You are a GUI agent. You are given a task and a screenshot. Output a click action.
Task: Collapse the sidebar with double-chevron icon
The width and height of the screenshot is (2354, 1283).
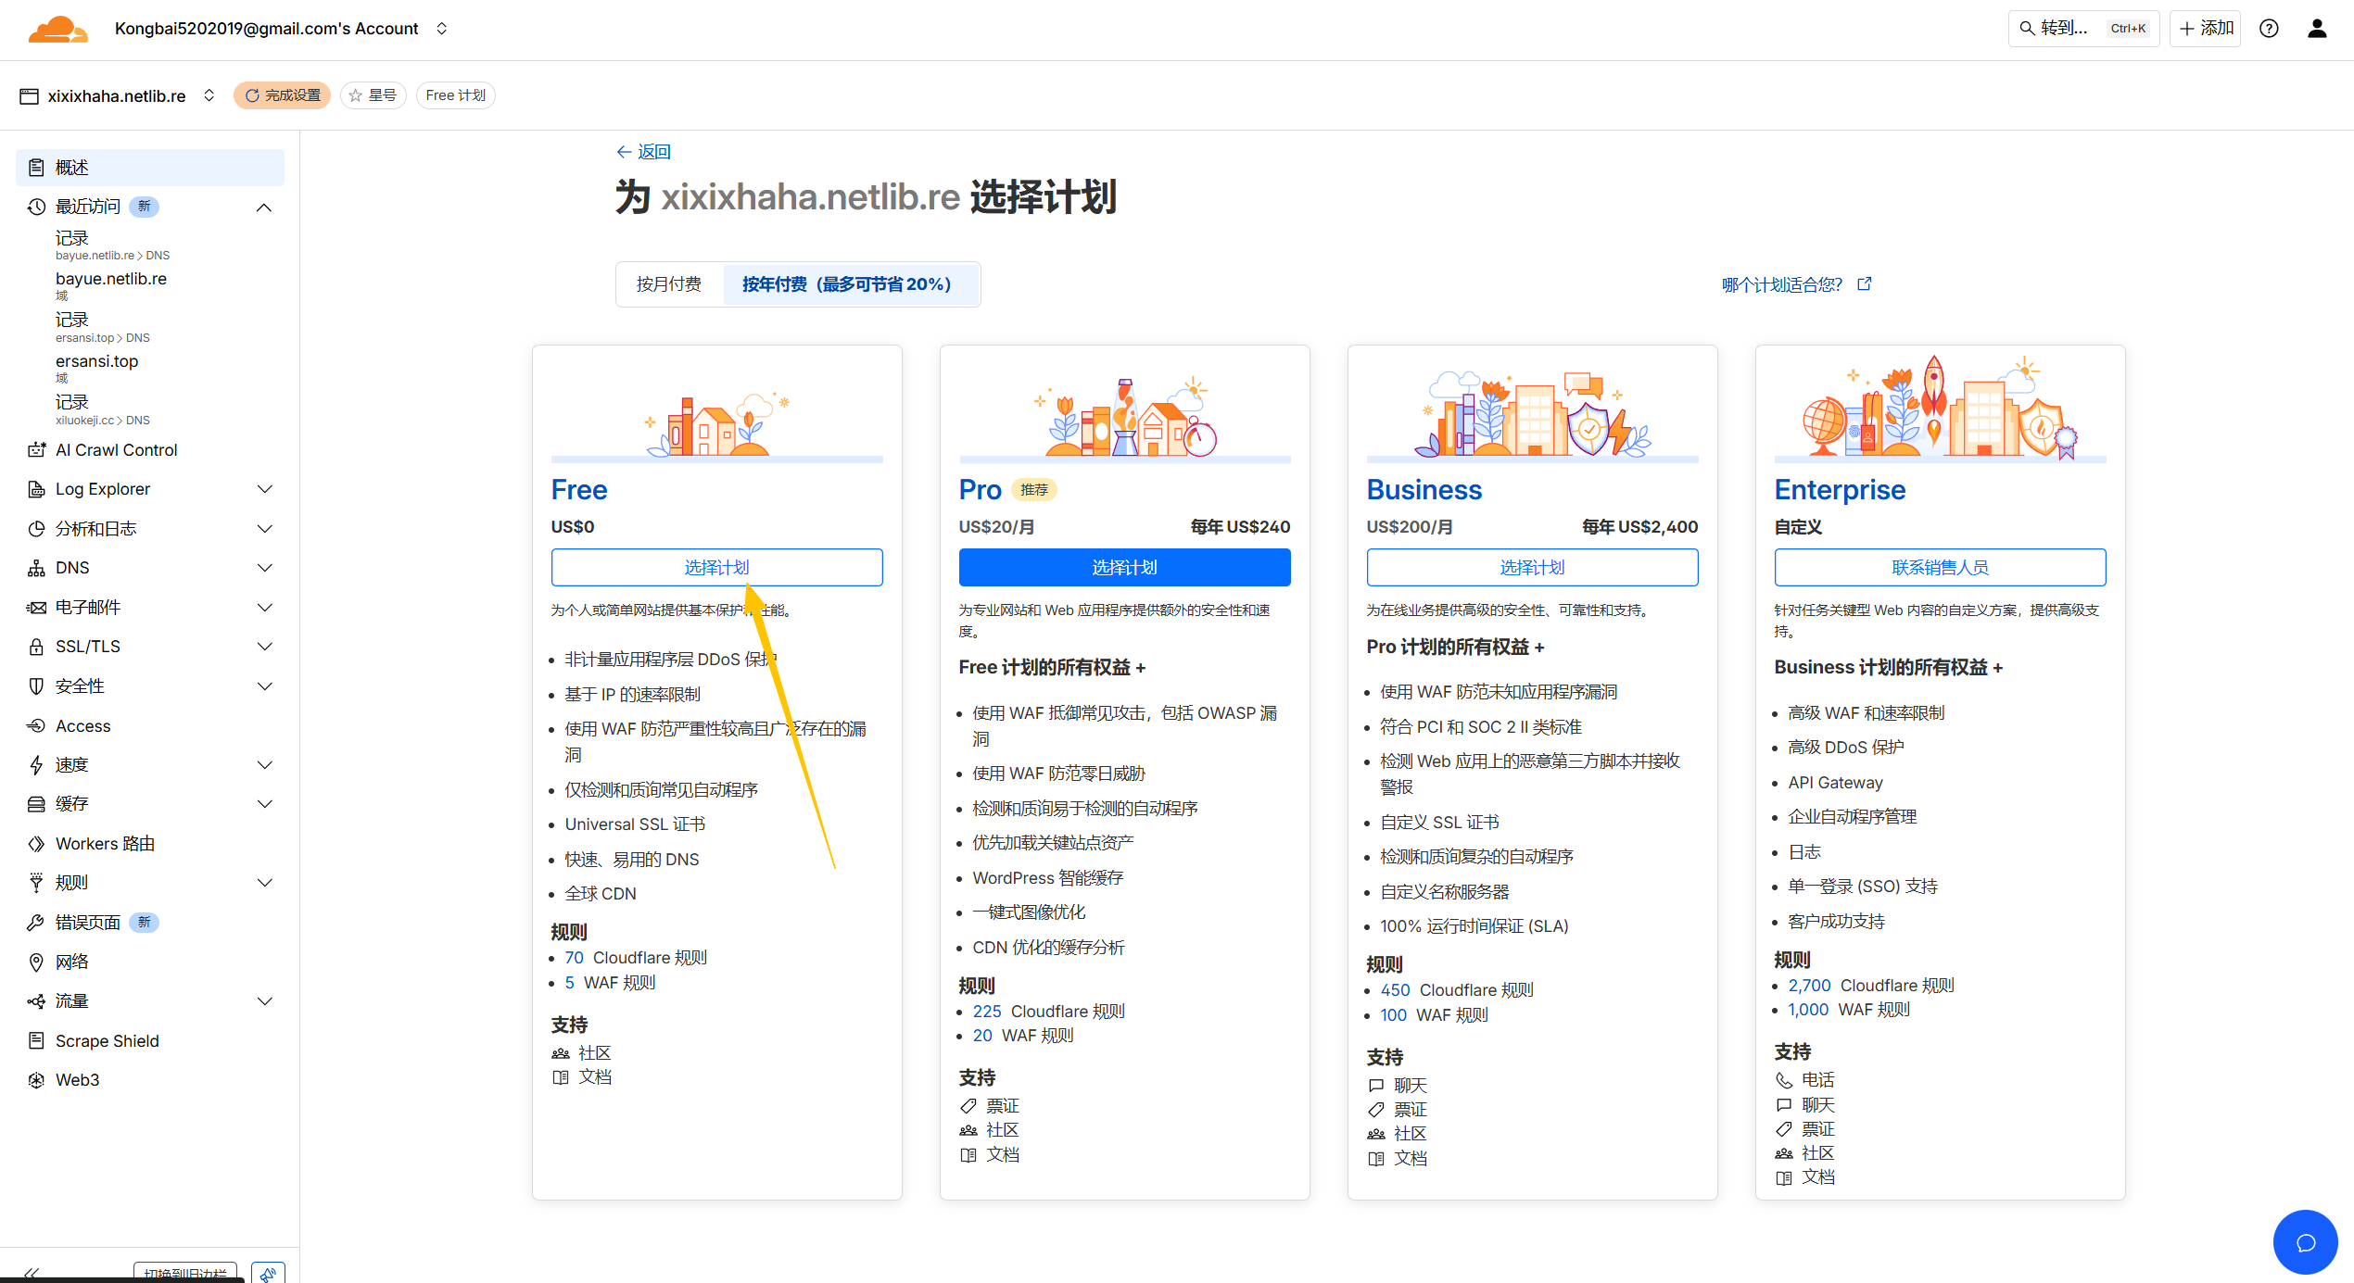click(x=32, y=1273)
